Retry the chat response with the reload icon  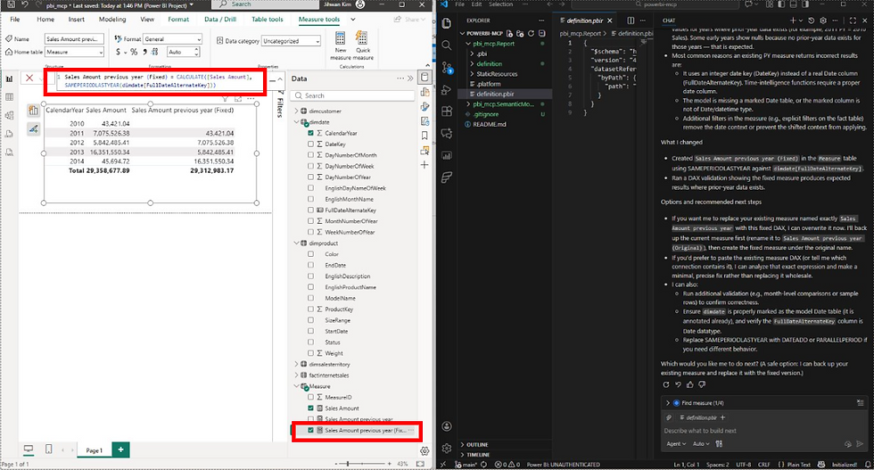click(666, 384)
